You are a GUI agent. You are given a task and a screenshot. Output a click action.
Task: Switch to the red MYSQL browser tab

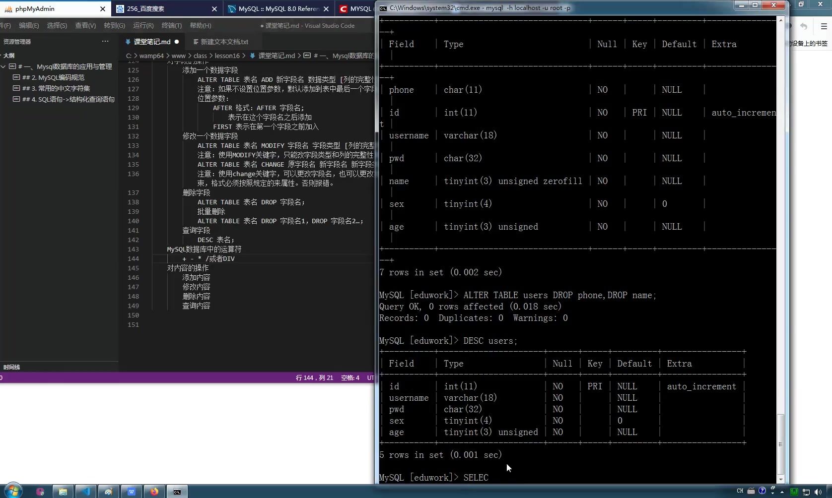tap(355, 9)
